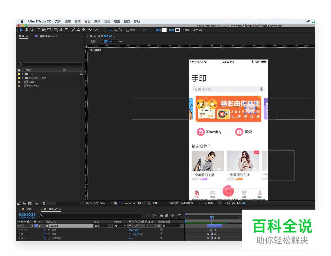Click the trash icon in Project panel
Viewport: 331px width, 256px height.
click(x=44, y=204)
